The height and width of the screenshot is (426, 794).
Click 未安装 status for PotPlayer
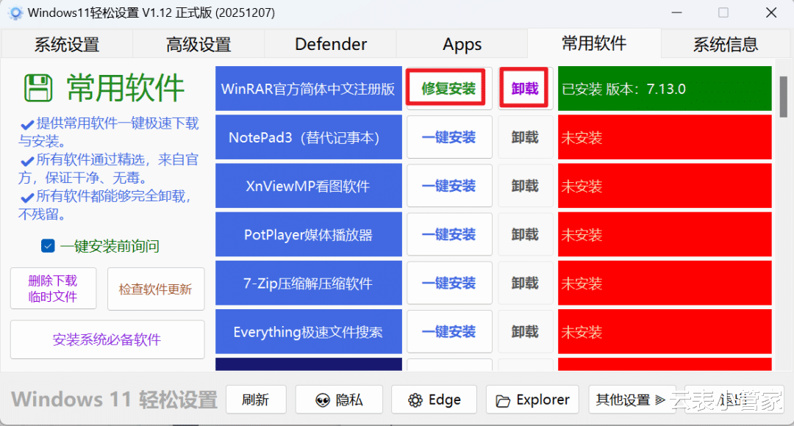click(x=665, y=234)
